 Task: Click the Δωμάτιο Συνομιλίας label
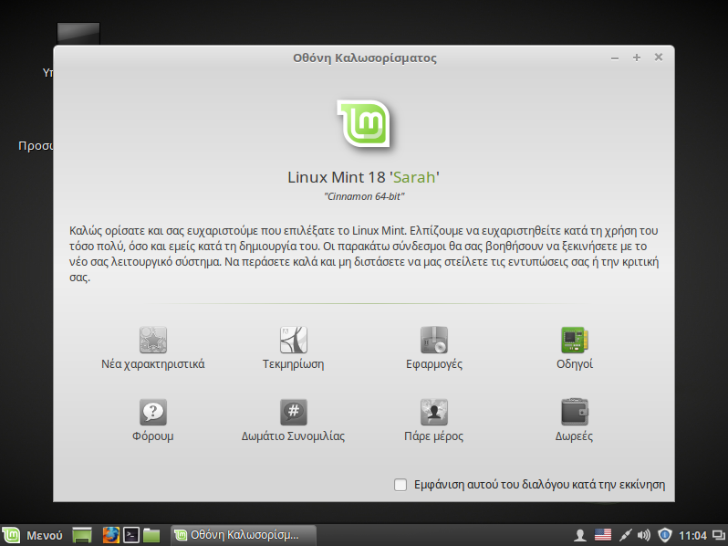click(294, 436)
